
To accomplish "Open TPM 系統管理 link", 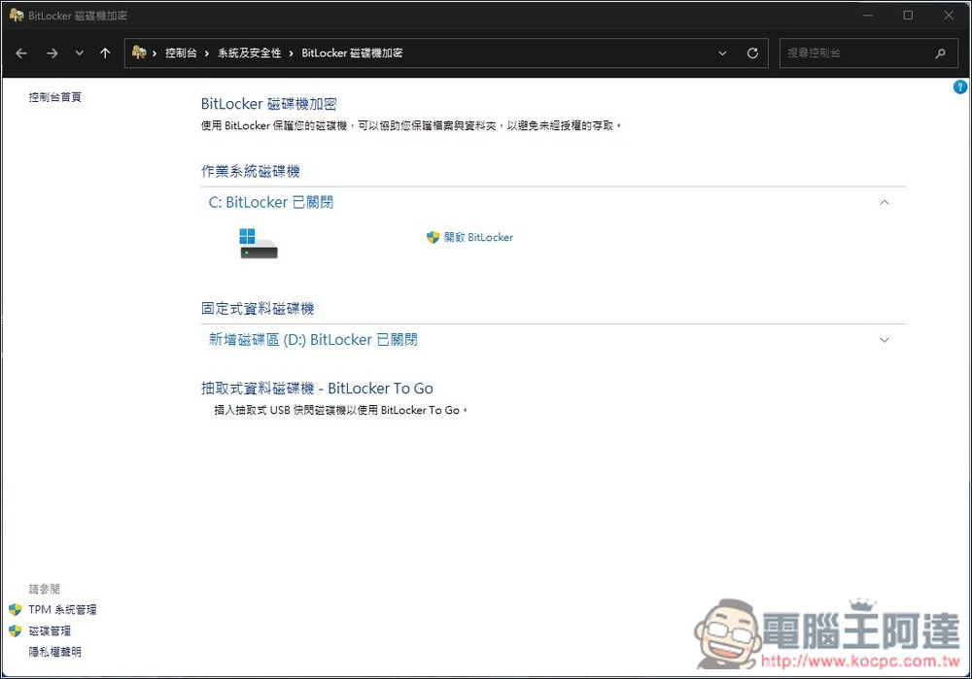I will [x=62, y=610].
